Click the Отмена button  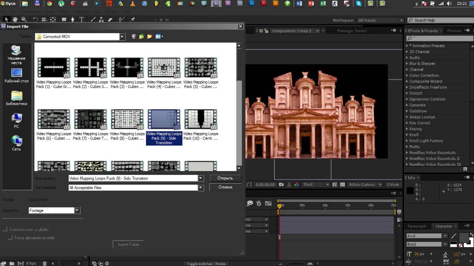tap(225, 187)
